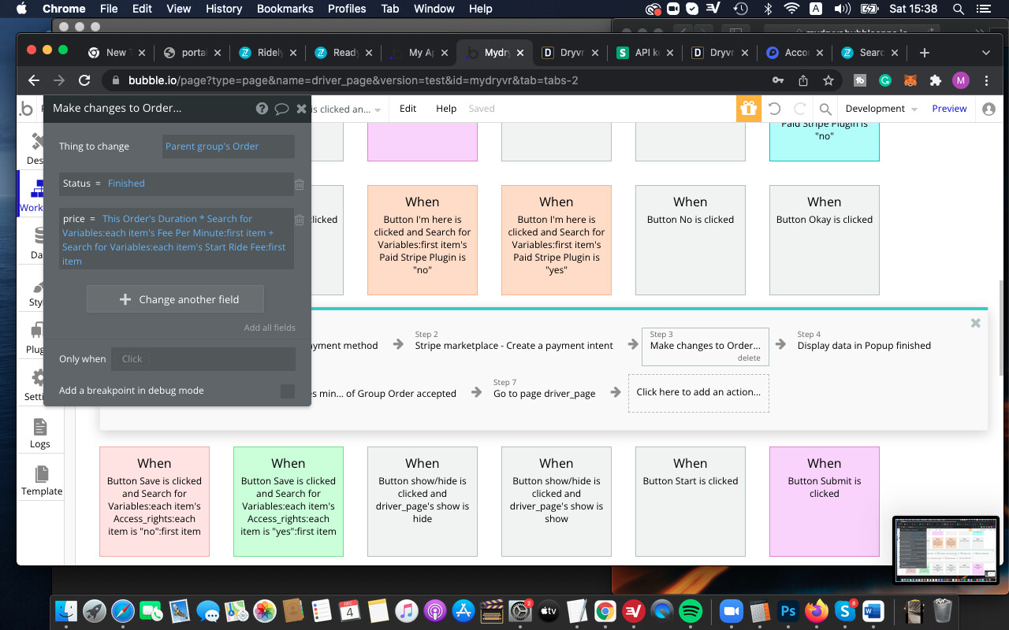Click the Only when condition field

(x=203, y=359)
